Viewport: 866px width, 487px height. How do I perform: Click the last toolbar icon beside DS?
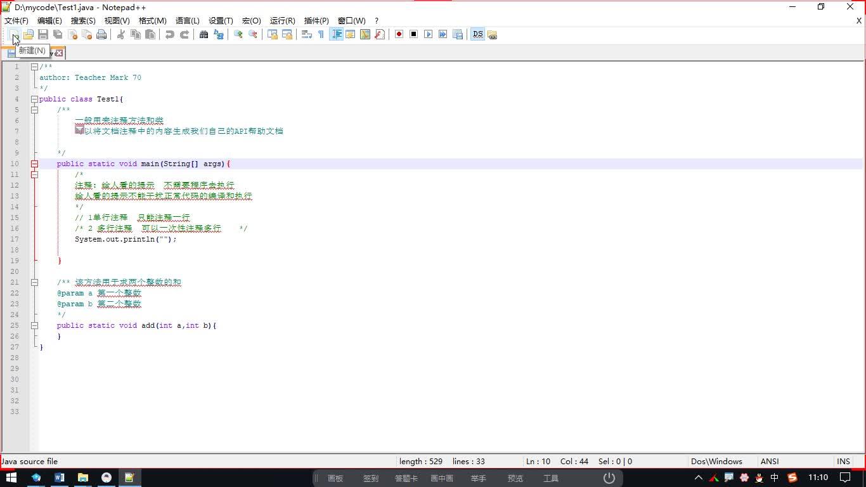(492, 34)
